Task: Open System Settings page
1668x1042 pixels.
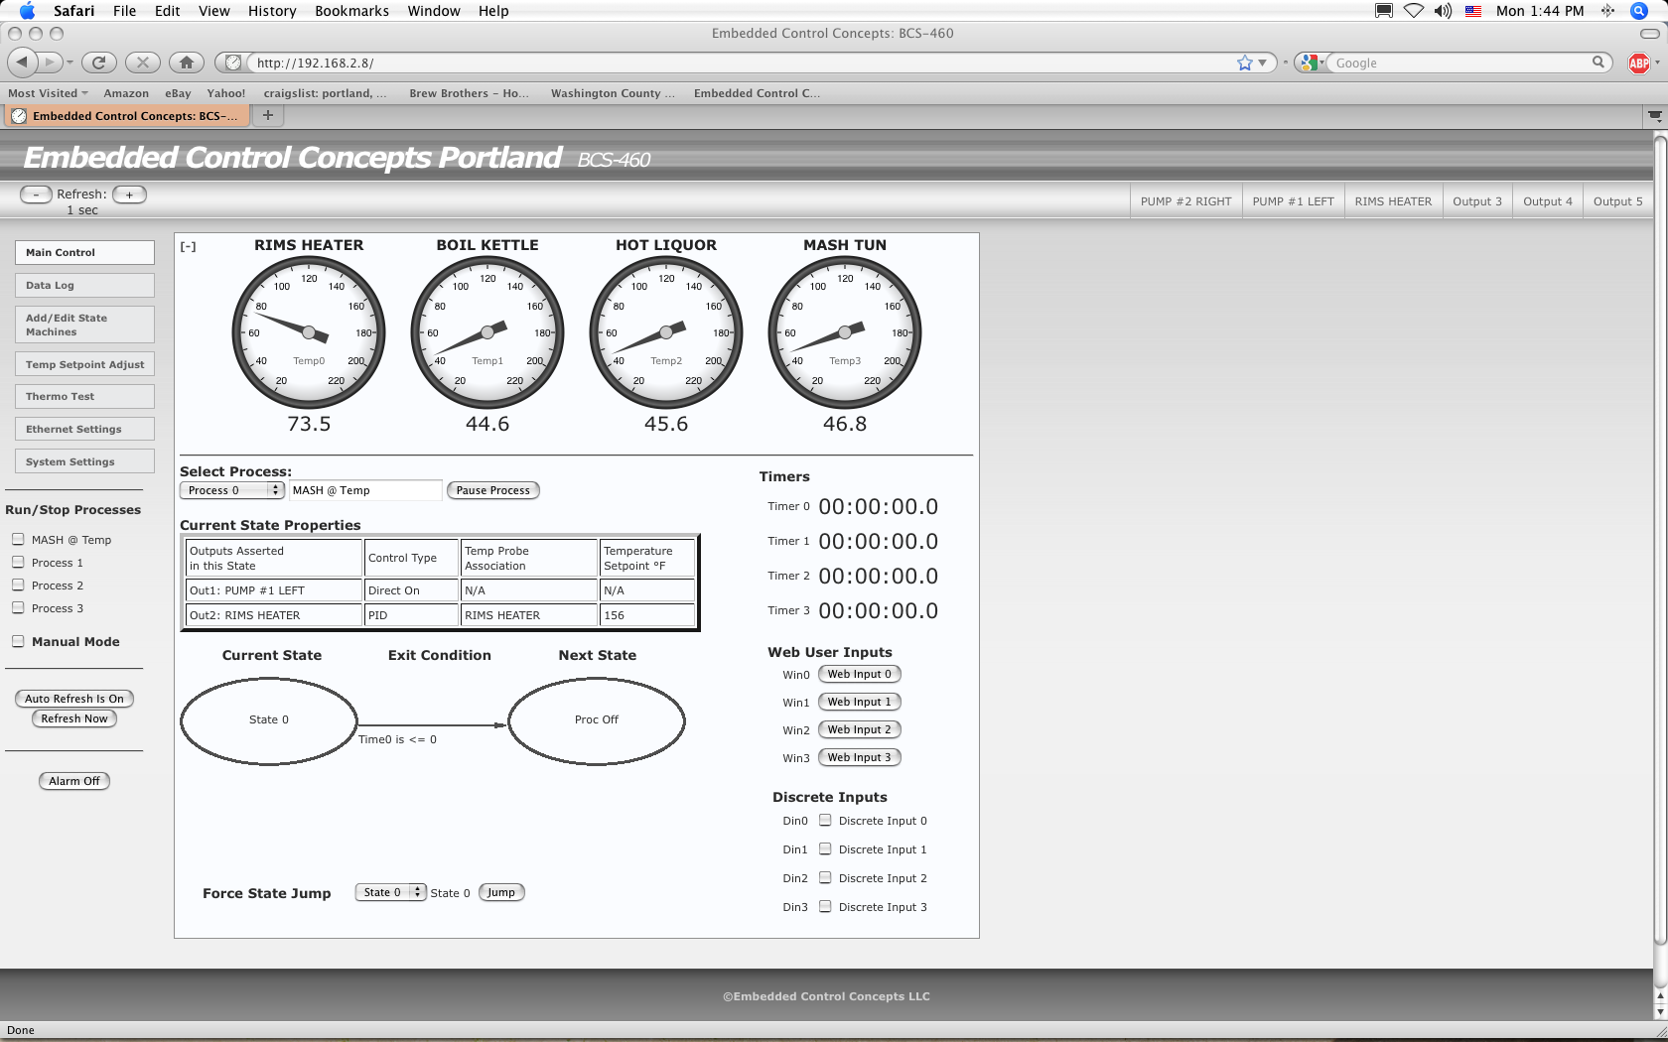Action: pyautogui.click(x=84, y=461)
